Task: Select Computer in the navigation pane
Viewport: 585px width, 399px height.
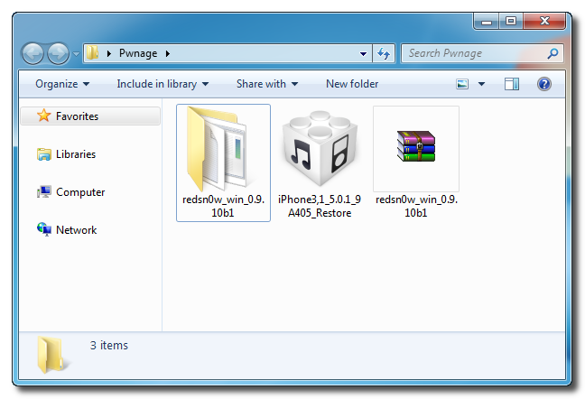Action: 80,192
